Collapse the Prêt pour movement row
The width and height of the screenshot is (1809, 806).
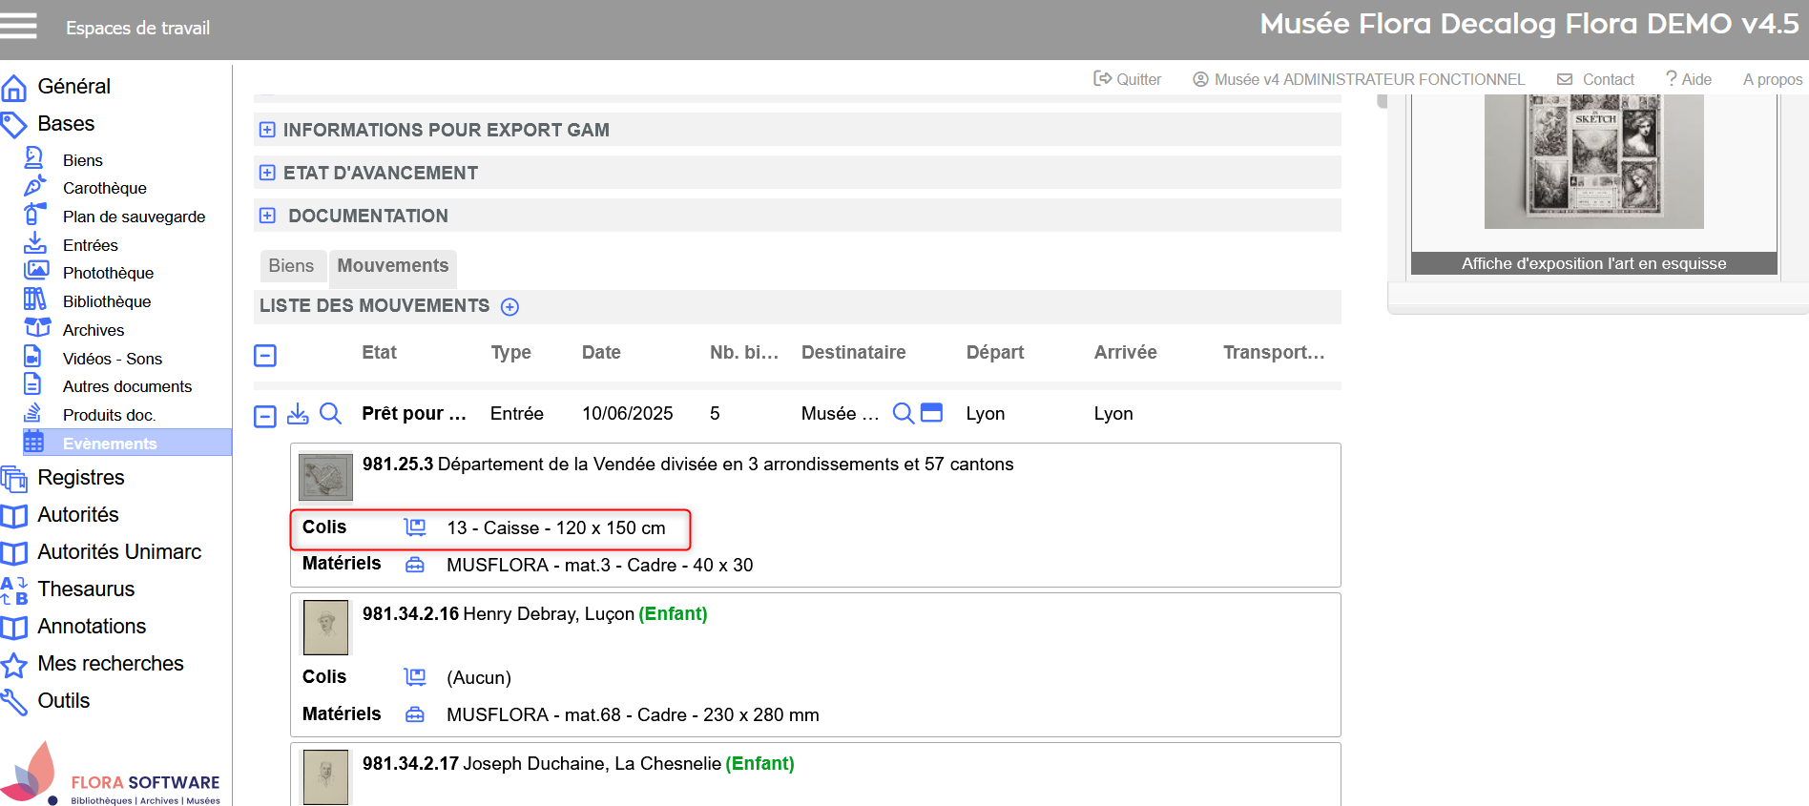[x=265, y=416]
